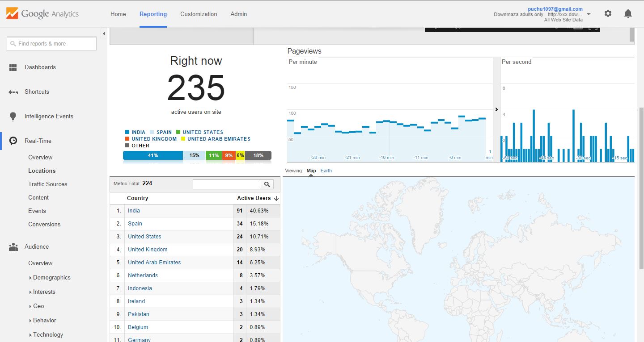The image size is (644, 342).
Task: Collapse the left sidebar arrow
Action: pyautogui.click(x=104, y=34)
